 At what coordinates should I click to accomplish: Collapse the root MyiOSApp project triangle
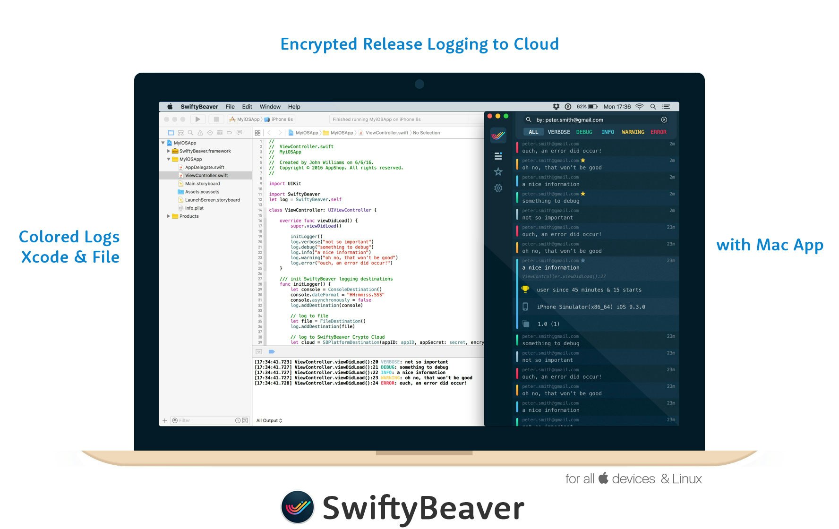(x=163, y=143)
